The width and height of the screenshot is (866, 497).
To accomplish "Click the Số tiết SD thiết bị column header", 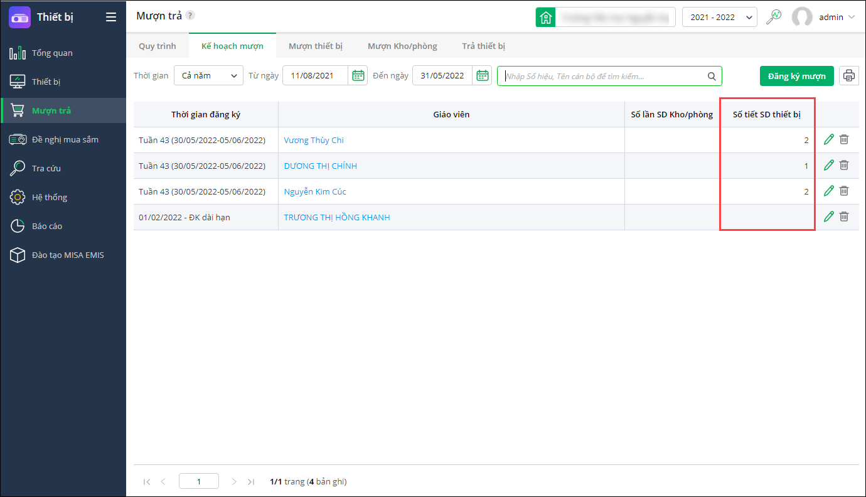I will click(767, 114).
